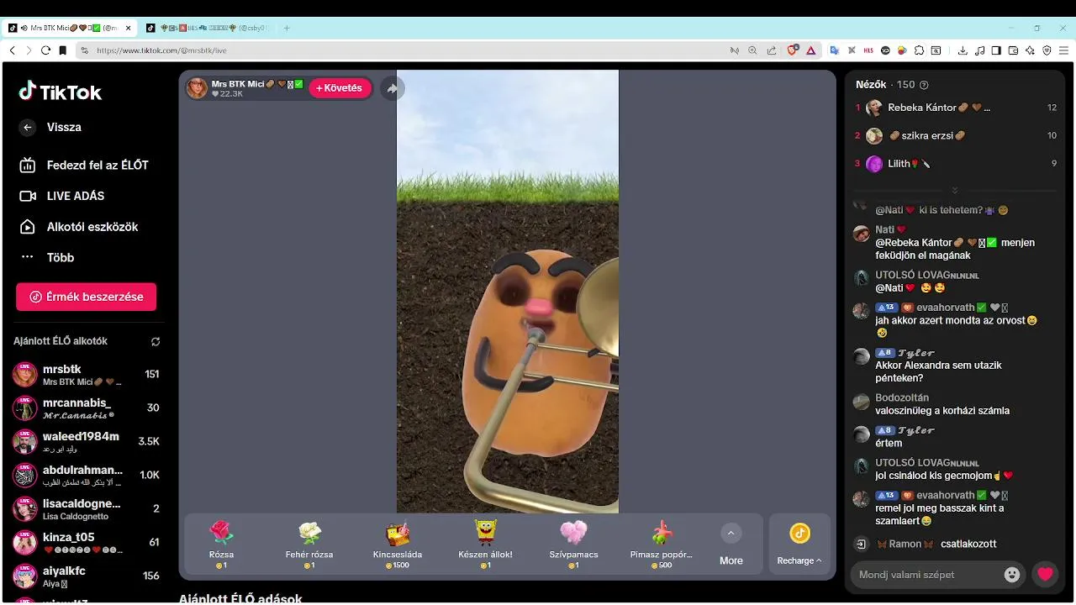
Task: Click the share arrow icon
Action: [x=393, y=88]
